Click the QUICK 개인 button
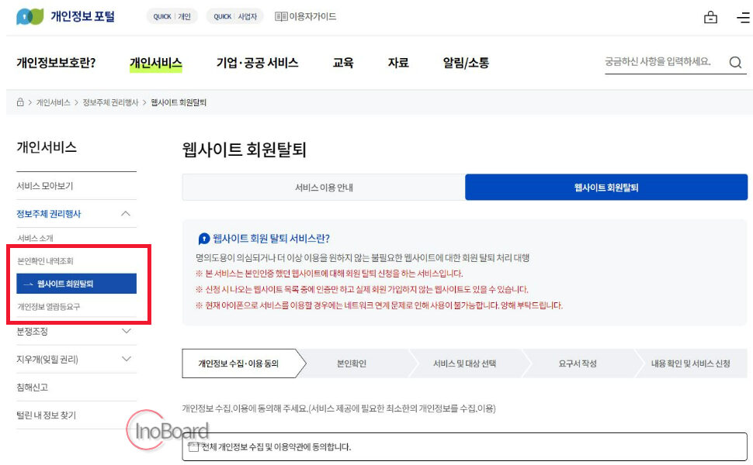 tap(172, 16)
